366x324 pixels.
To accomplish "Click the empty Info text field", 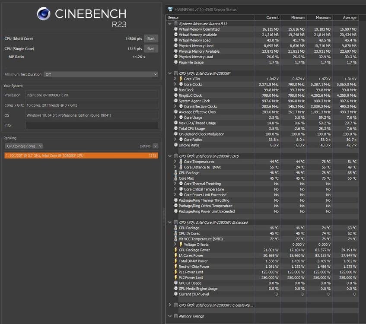I will 92,125.
